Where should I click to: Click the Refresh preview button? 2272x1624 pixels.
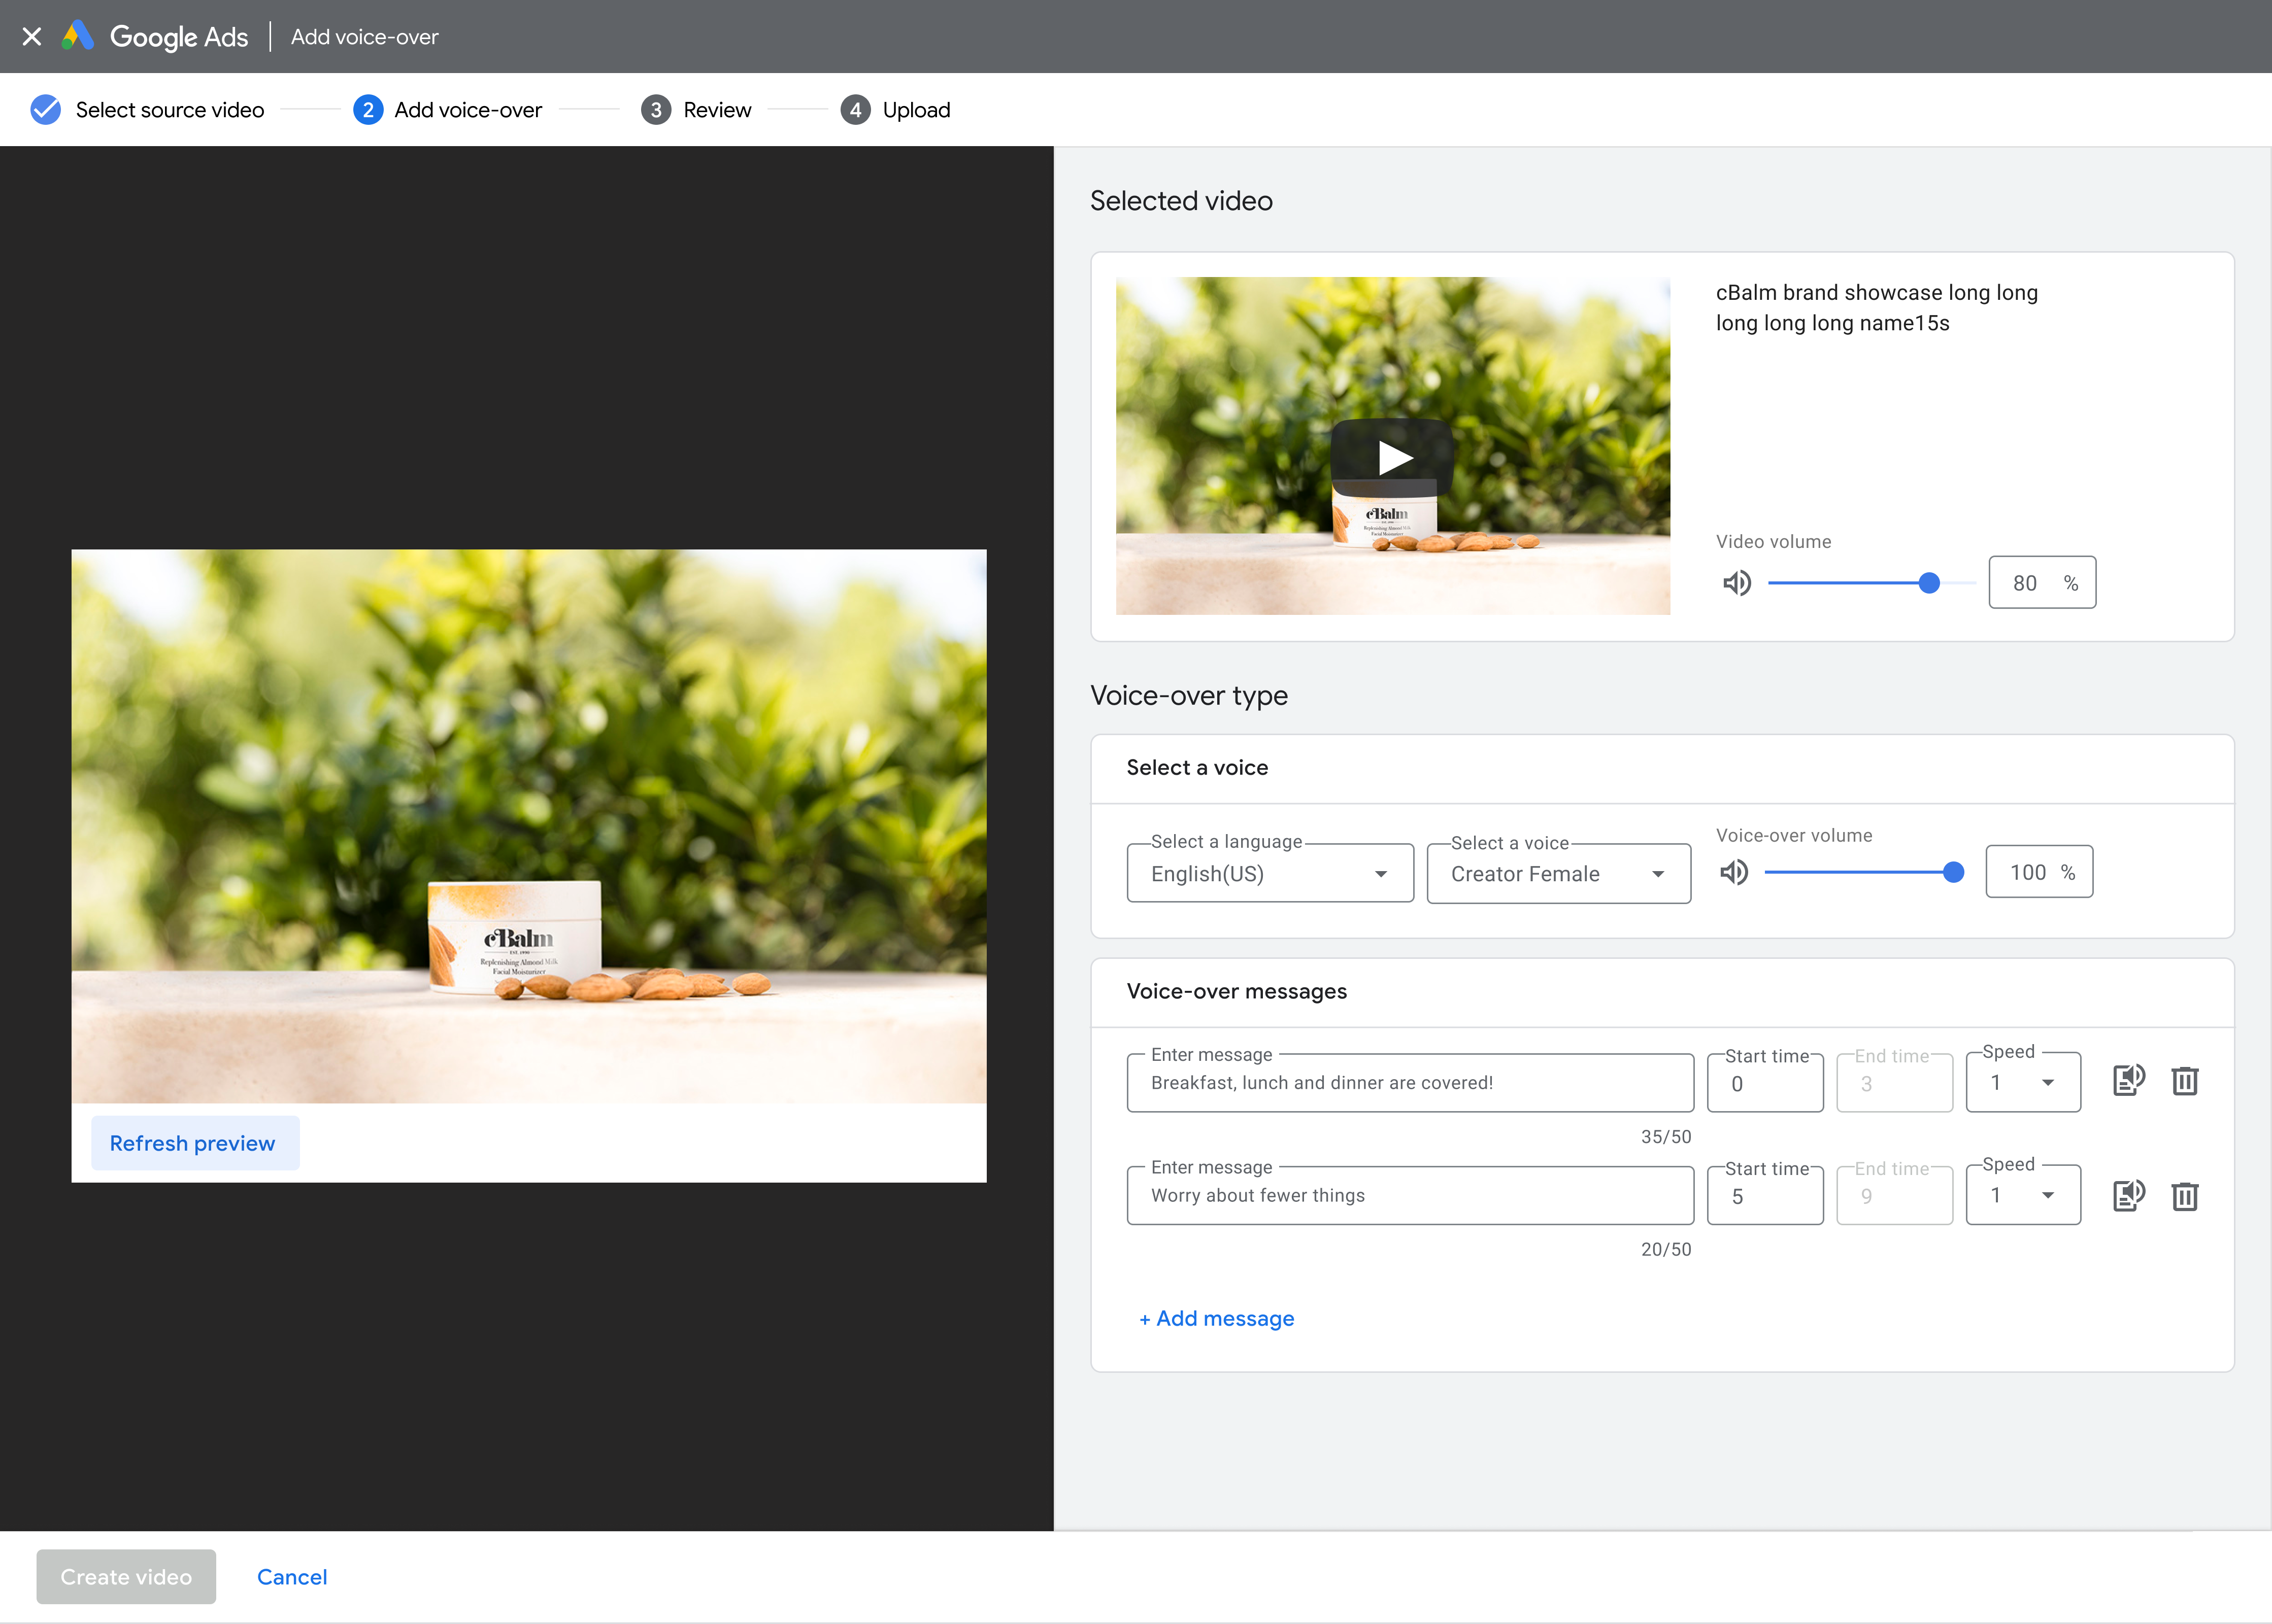[x=192, y=1144]
